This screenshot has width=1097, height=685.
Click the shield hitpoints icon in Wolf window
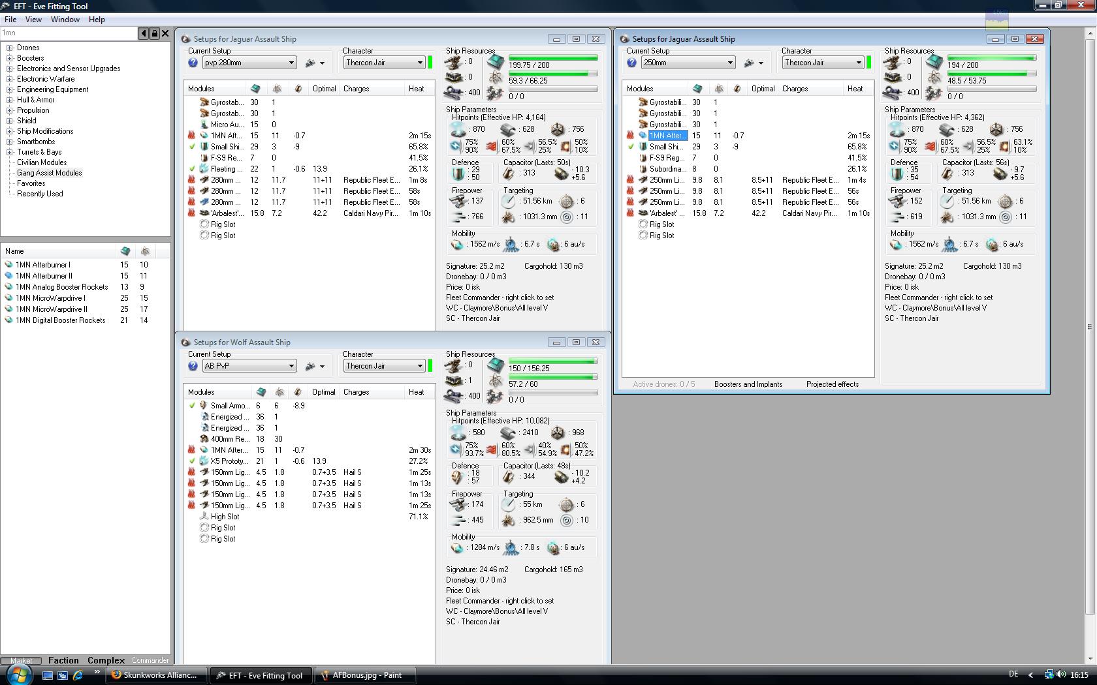point(459,433)
